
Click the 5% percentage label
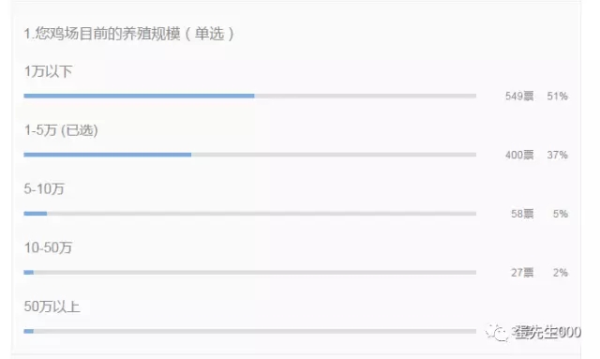(561, 214)
